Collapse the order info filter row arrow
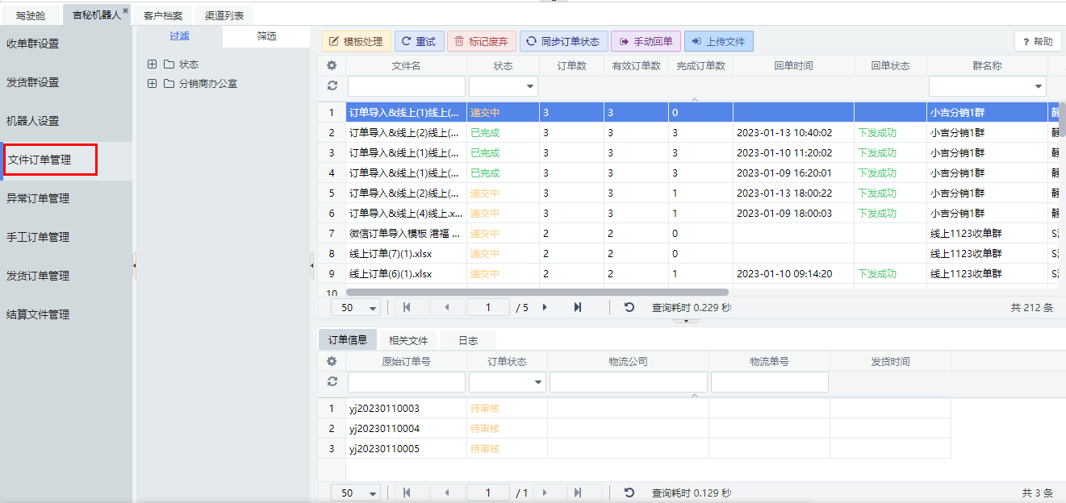Screen dimensions: 1066x503 pyautogui.click(x=695, y=395)
